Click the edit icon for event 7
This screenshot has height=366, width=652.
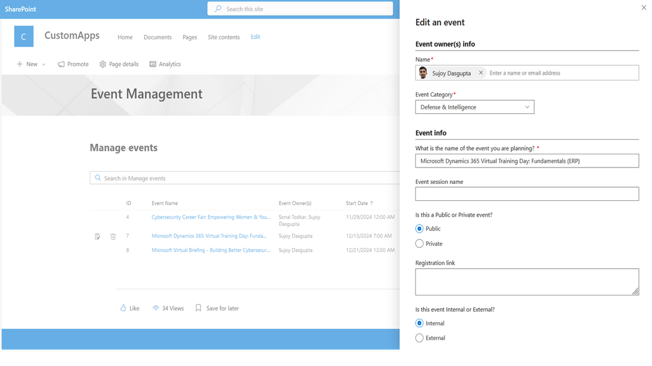click(97, 236)
